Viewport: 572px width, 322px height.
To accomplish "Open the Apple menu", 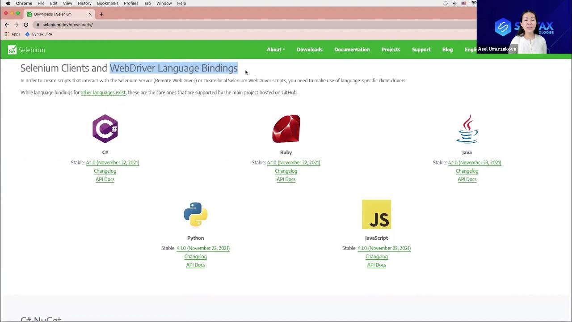I will 8,3.
